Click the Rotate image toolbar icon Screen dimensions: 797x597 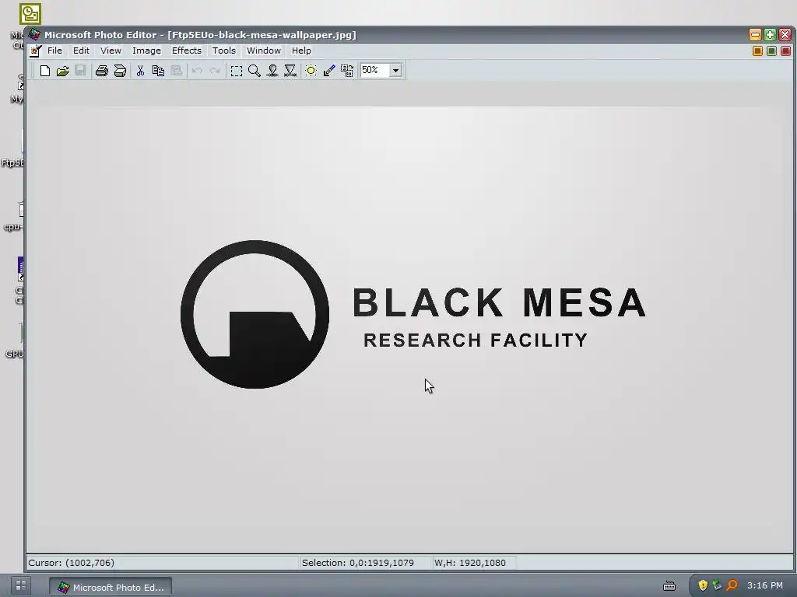point(347,71)
